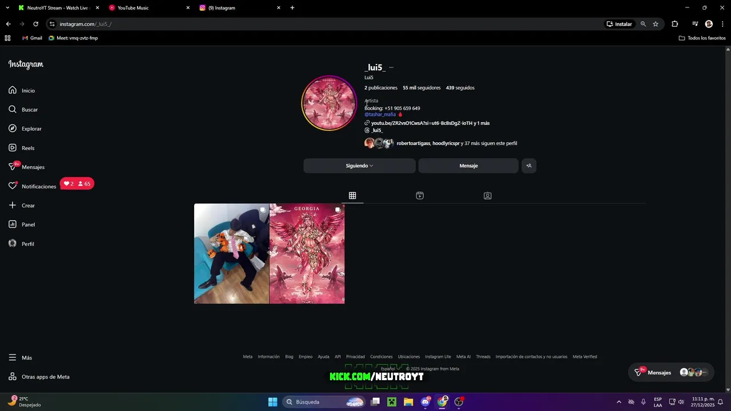
Task: Click the Instagram logo
Action: pyautogui.click(x=26, y=65)
